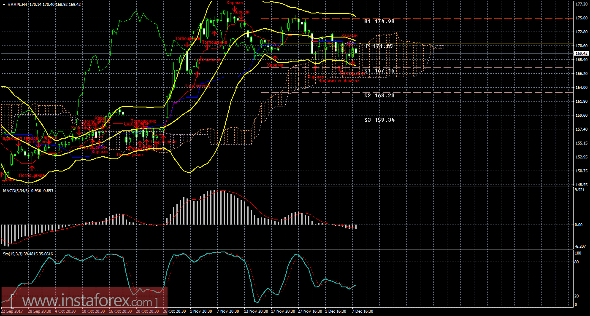The height and width of the screenshot is (316, 590).
Task: Select the R1 174.98 resistance label
Action: [x=379, y=21]
